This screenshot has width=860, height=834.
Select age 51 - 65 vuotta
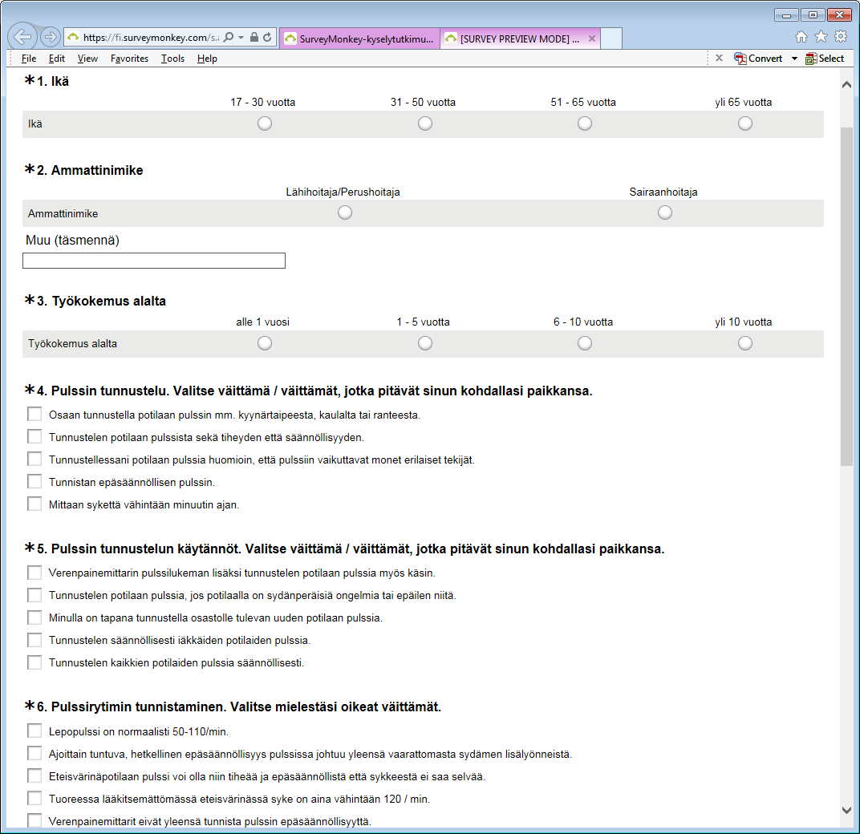pos(585,123)
